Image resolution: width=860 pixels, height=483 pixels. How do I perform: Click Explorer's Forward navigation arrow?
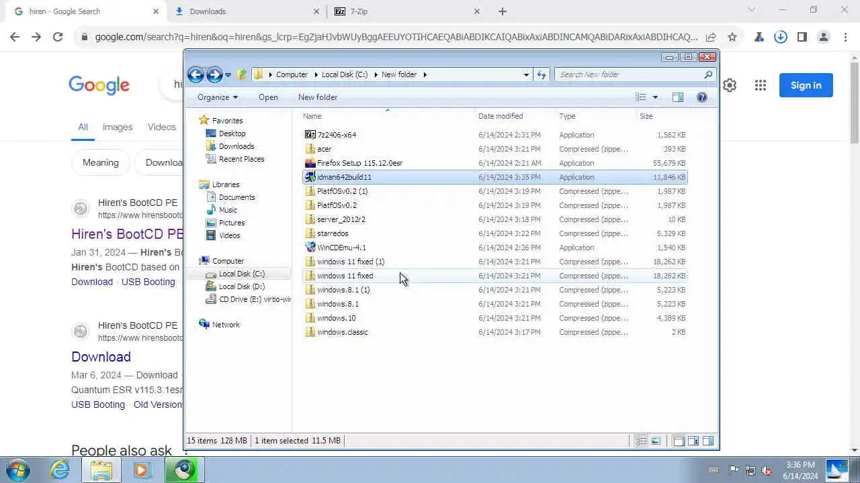[x=214, y=74]
